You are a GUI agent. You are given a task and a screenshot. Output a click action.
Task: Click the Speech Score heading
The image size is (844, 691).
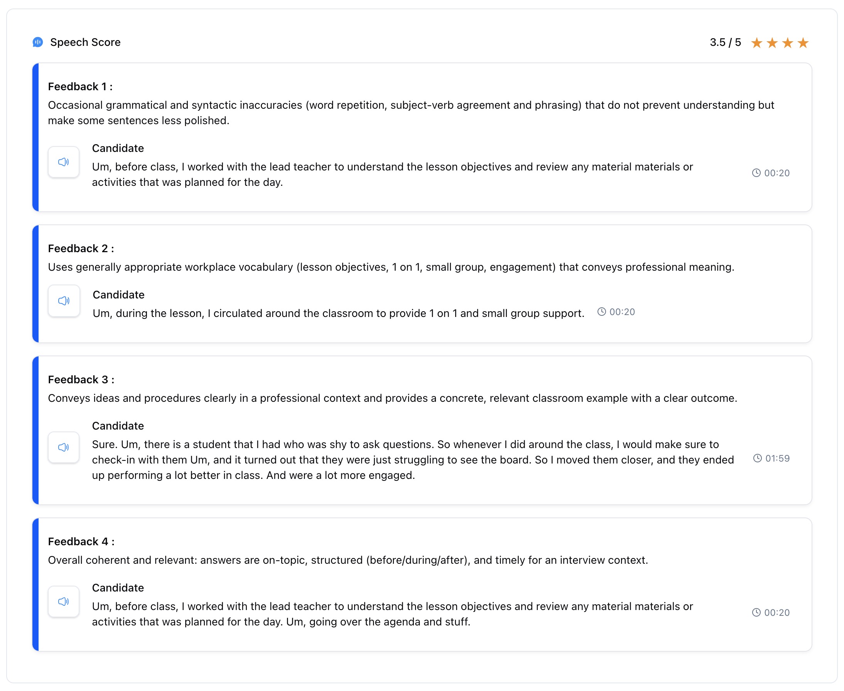click(x=85, y=42)
